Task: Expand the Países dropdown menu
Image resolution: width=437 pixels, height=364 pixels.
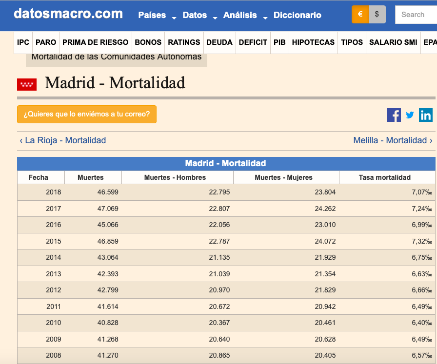Action: pos(157,16)
